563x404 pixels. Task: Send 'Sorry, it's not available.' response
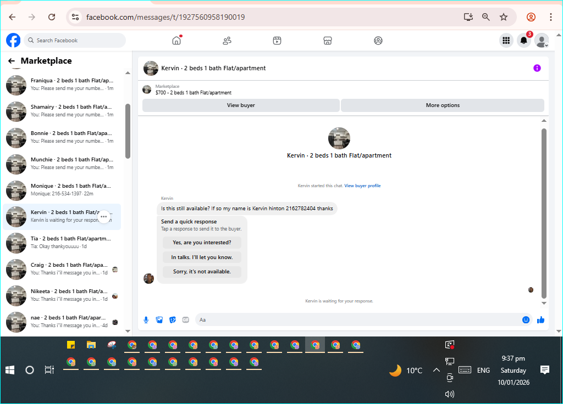click(202, 272)
